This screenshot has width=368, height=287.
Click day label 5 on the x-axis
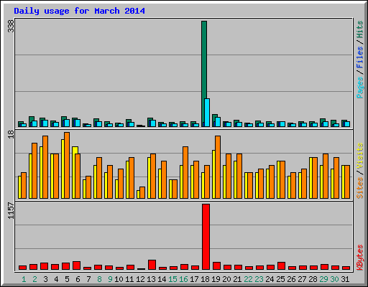tap(67, 279)
